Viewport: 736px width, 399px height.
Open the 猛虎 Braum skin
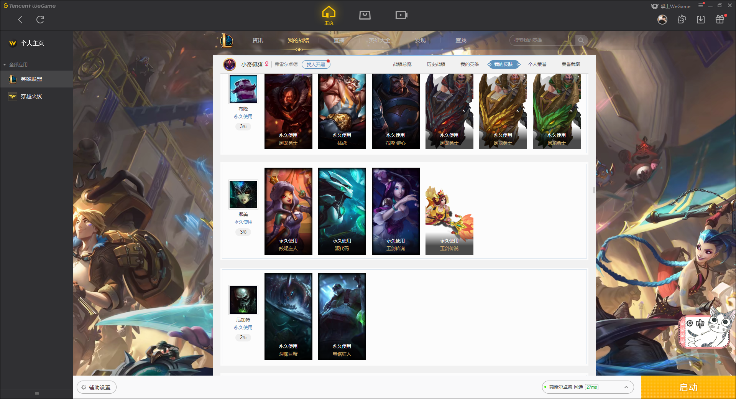(342, 111)
